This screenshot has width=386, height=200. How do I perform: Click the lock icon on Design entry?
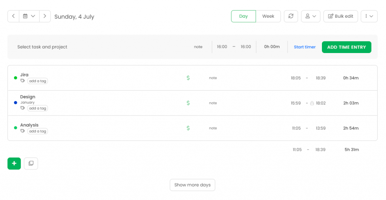[x=312, y=103]
